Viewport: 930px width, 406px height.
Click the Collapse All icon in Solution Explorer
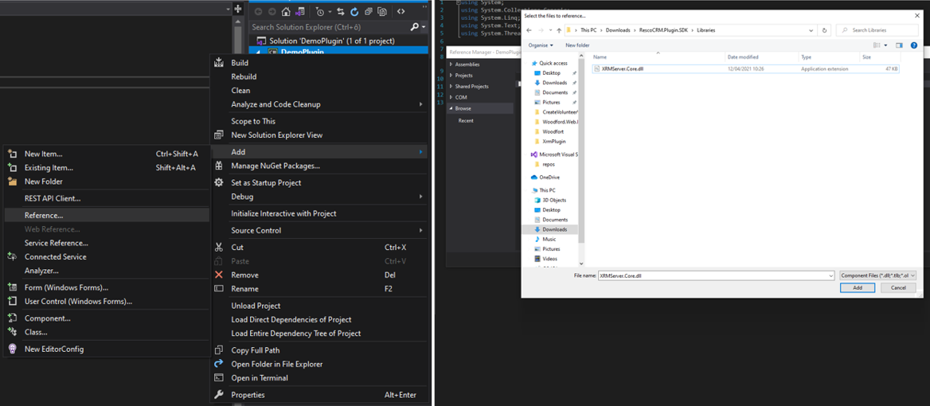point(368,12)
